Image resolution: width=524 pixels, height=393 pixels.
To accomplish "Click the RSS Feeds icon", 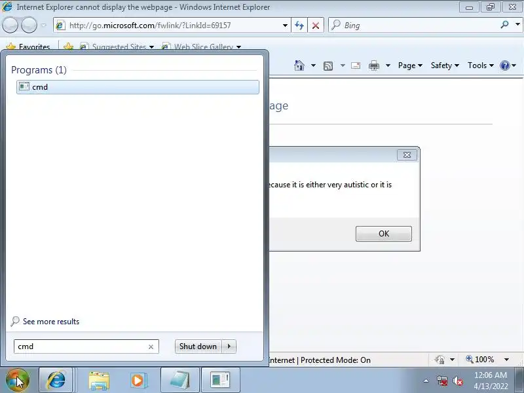I will (x=328, y=66).
